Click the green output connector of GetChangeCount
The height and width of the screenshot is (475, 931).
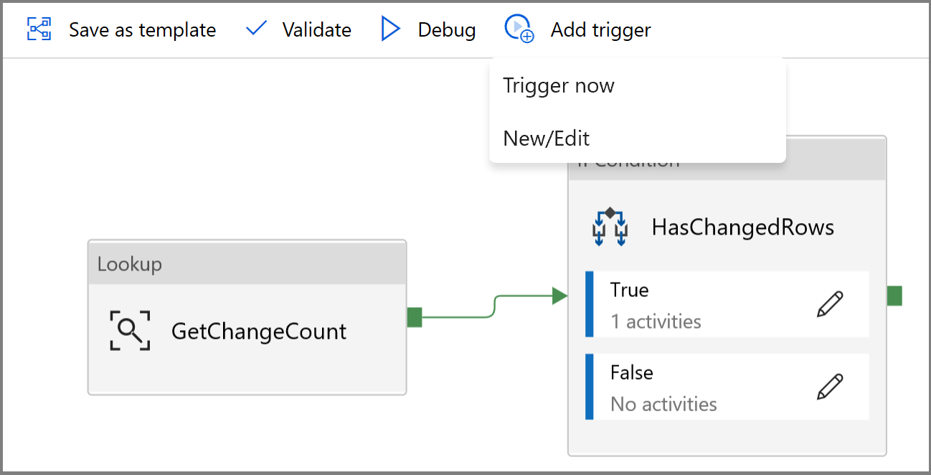(415, 317)
